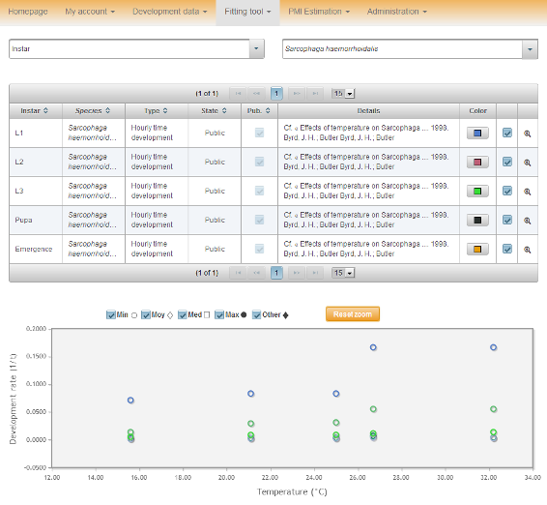This screenshot has height=505, width=547.
Task: Open zoom details for L1 row
Action: (527, 134)
